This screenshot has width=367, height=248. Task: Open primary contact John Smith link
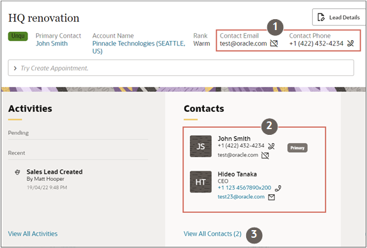[52, 43]
